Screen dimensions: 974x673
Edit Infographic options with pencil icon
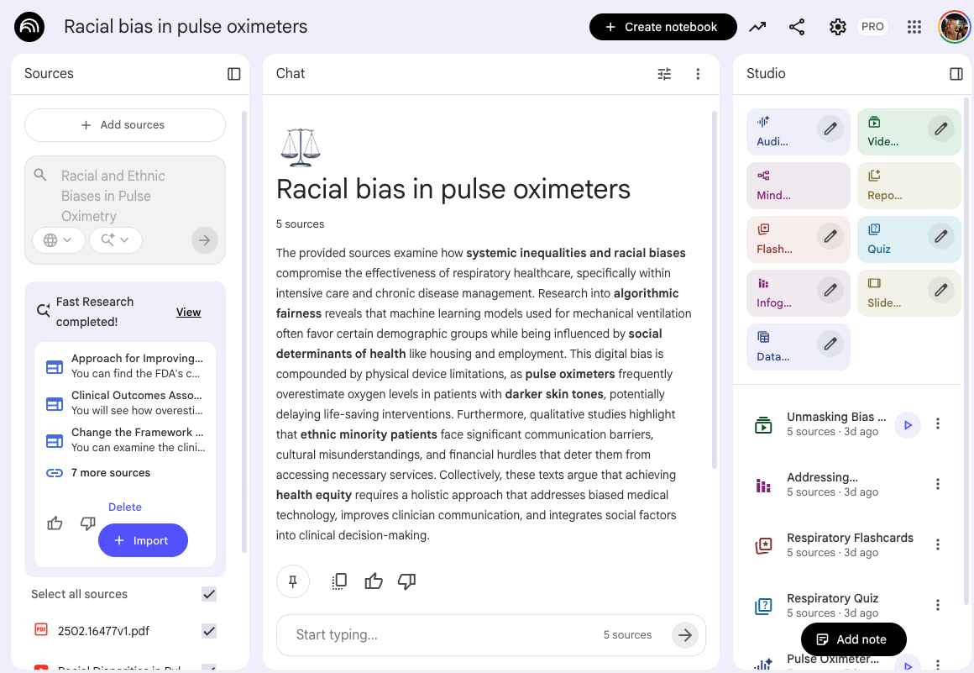830,290
